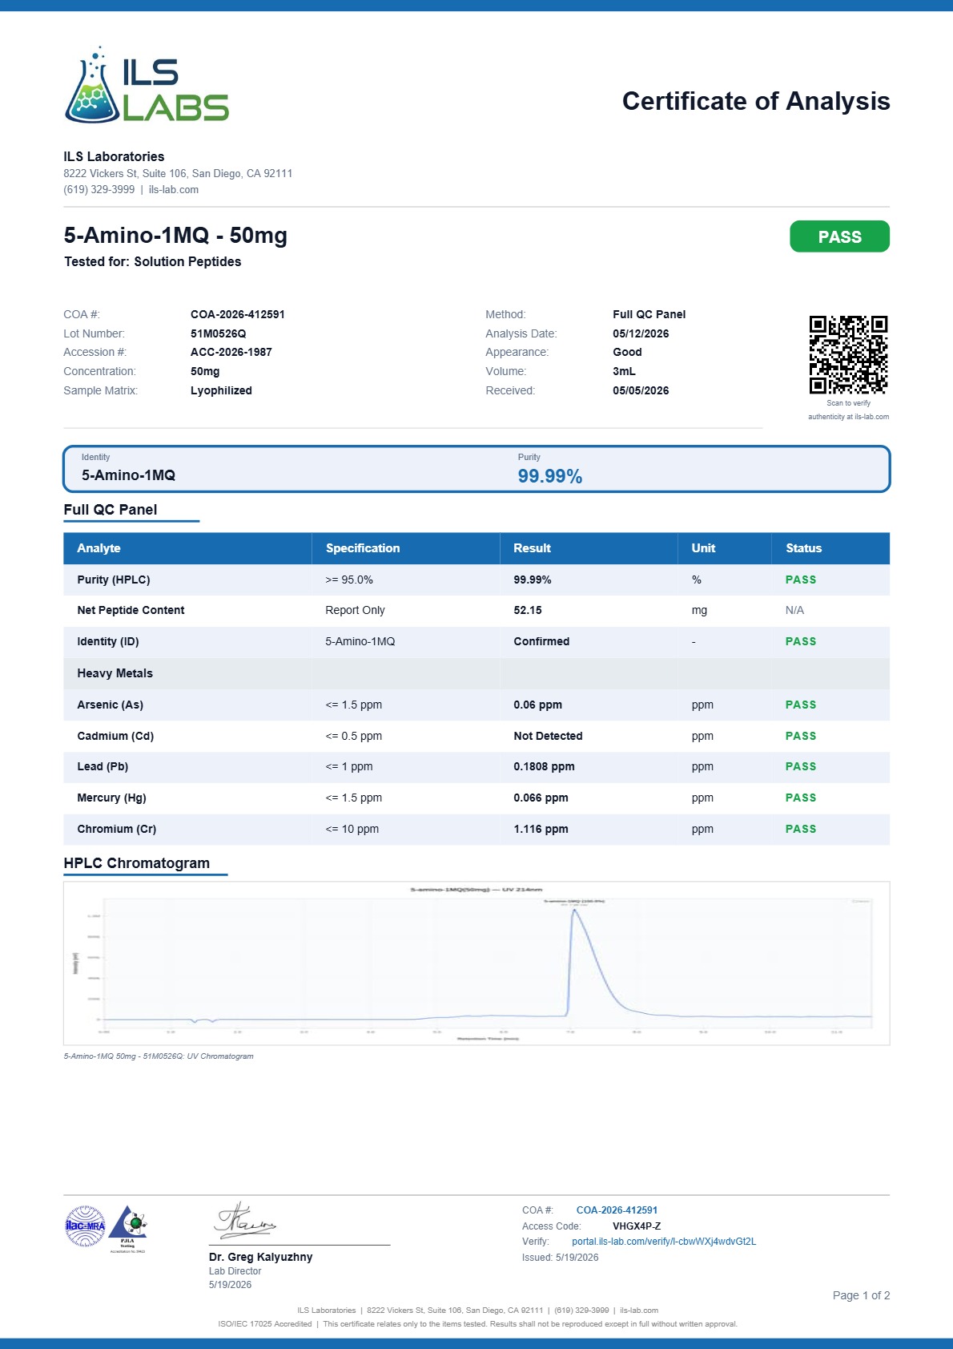Click the Arsenic (As) row label
The width and height of the screenshot is (953, 1349).
(x=111, y=705)
